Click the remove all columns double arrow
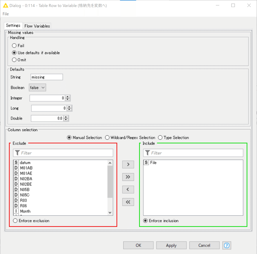Screen dimensions: 257x254 click(128, 202)
